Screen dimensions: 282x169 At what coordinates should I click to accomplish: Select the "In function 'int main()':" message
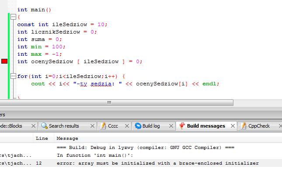(x=95, y=155)
